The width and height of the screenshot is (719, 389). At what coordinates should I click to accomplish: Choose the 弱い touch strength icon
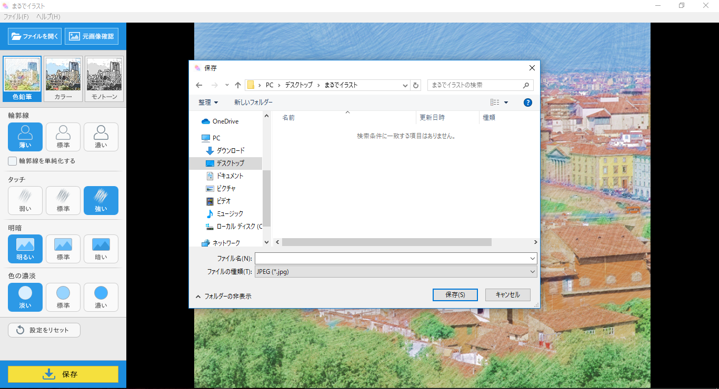(x=25, y=200)
